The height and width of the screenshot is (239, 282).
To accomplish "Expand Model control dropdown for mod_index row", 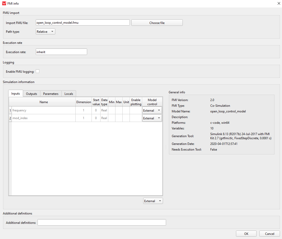I will [x=152, y=118].
